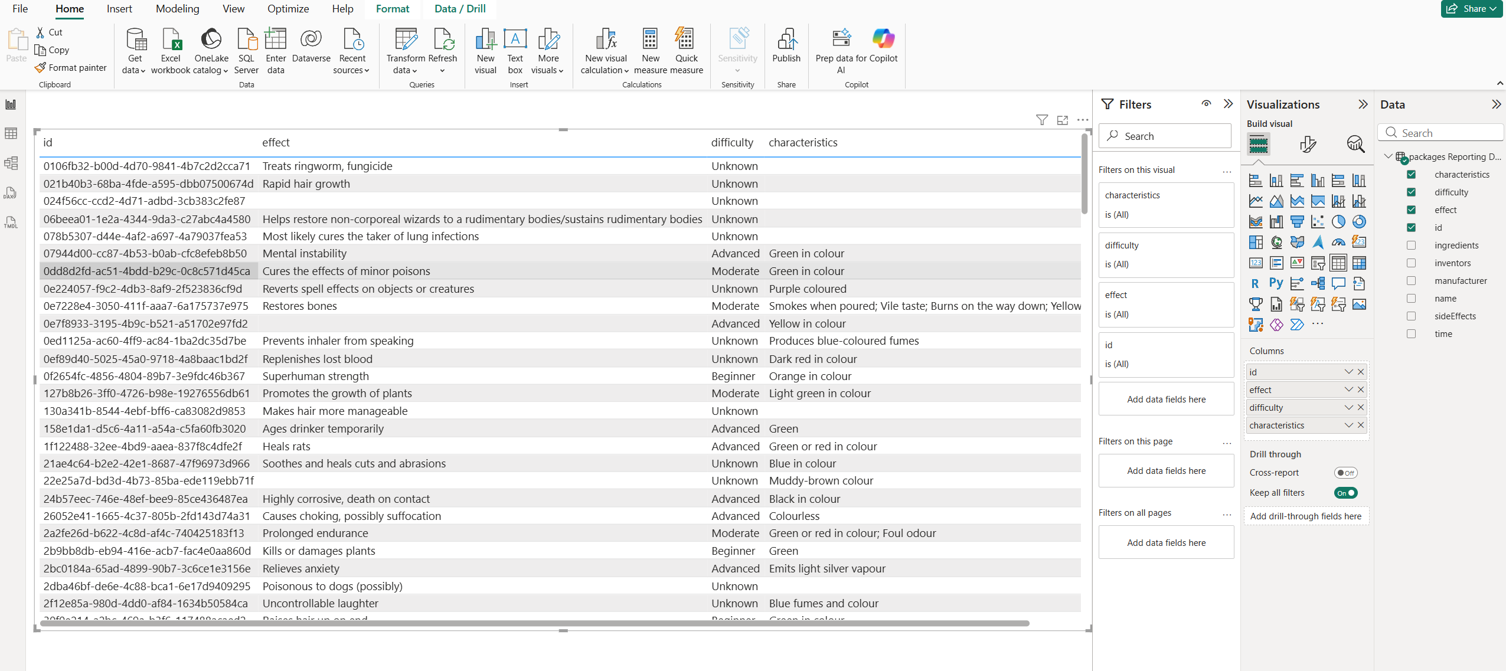
Task: Check the ingredients field checkbox
Action: (1411, 246)
